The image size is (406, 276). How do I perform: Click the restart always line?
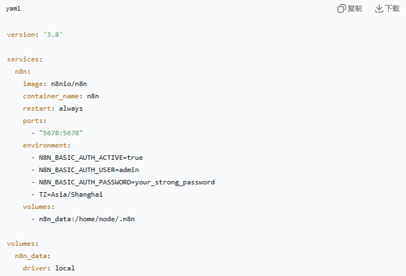(x=53, y=108)
